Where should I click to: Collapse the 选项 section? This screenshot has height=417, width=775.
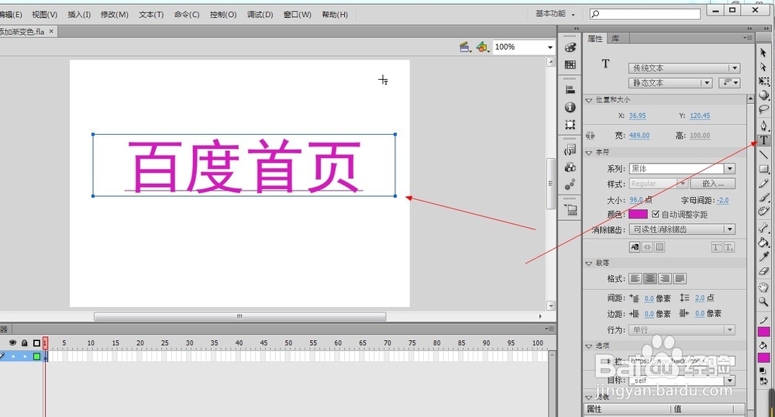point(589,346)
